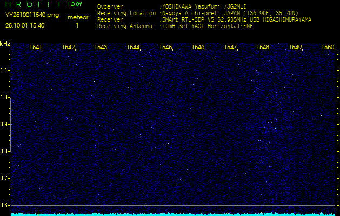Viewport: 340px width, 216px height.
Task: Select the meteor count value 1
Action: tap(77, 25)
